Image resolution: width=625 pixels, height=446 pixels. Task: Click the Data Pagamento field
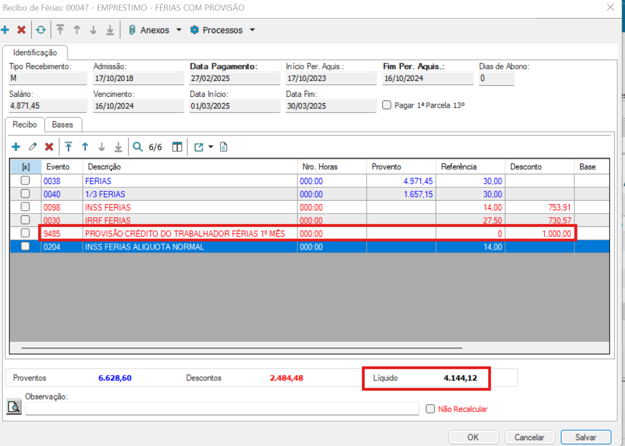click(234, 78)
